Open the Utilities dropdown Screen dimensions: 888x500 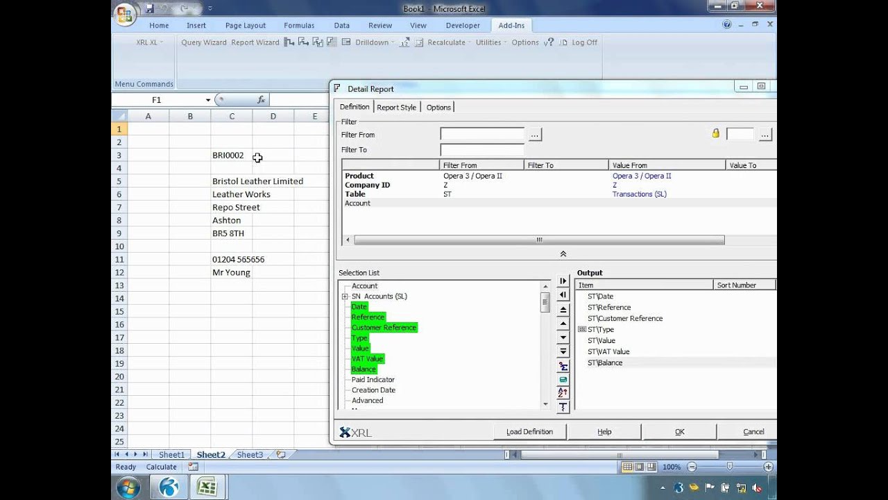click(490, 42)
